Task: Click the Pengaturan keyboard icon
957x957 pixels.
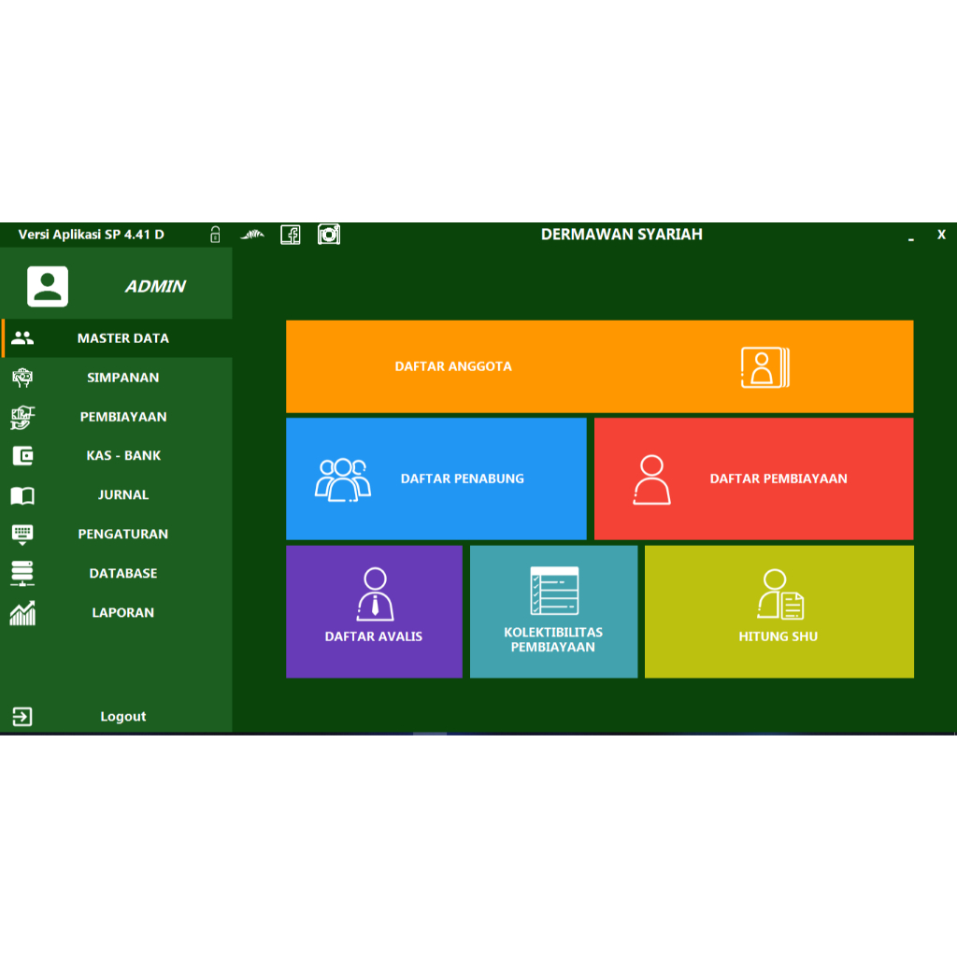Action: coord(22,535)
